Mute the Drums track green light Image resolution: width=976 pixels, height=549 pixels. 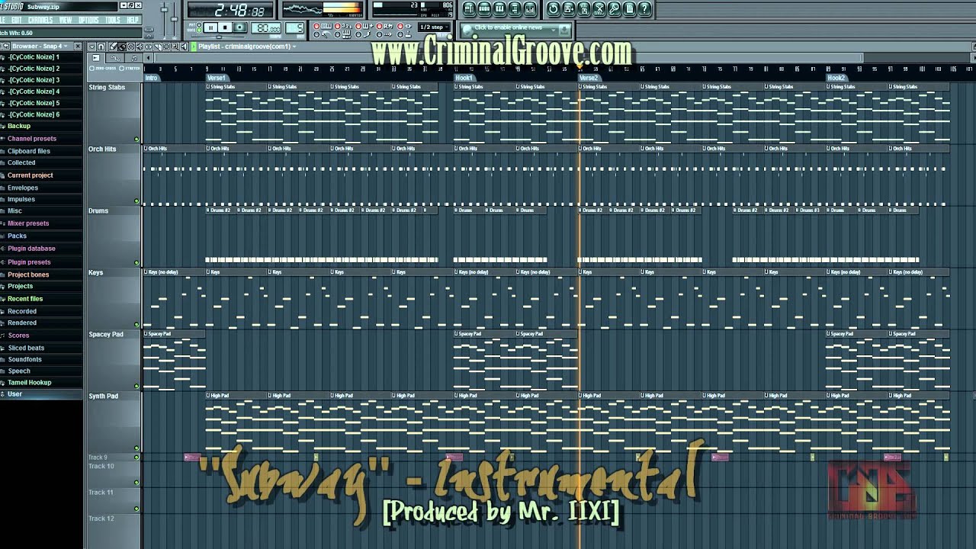[x=136, y=263]
